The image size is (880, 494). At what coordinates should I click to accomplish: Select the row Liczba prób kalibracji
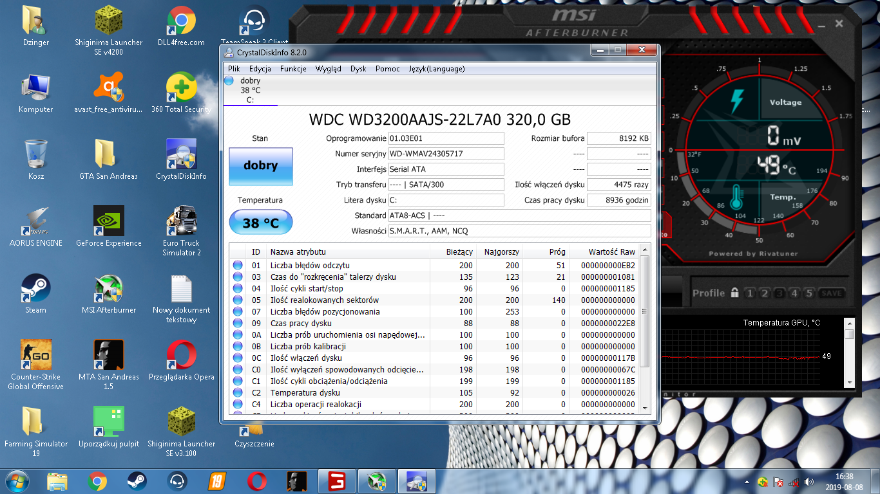435,347
